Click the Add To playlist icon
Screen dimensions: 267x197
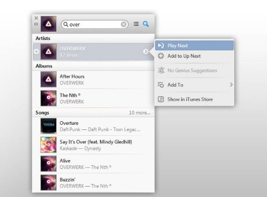pyautogui.click(x=161, y=85)
